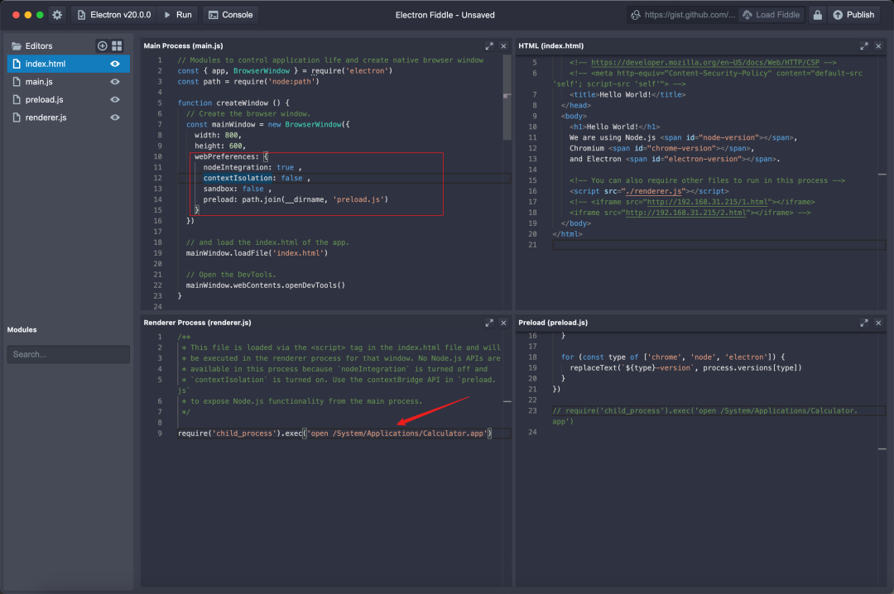
Task: Click the HTML (index.html) panel title
Action: (x=550, y=46)
